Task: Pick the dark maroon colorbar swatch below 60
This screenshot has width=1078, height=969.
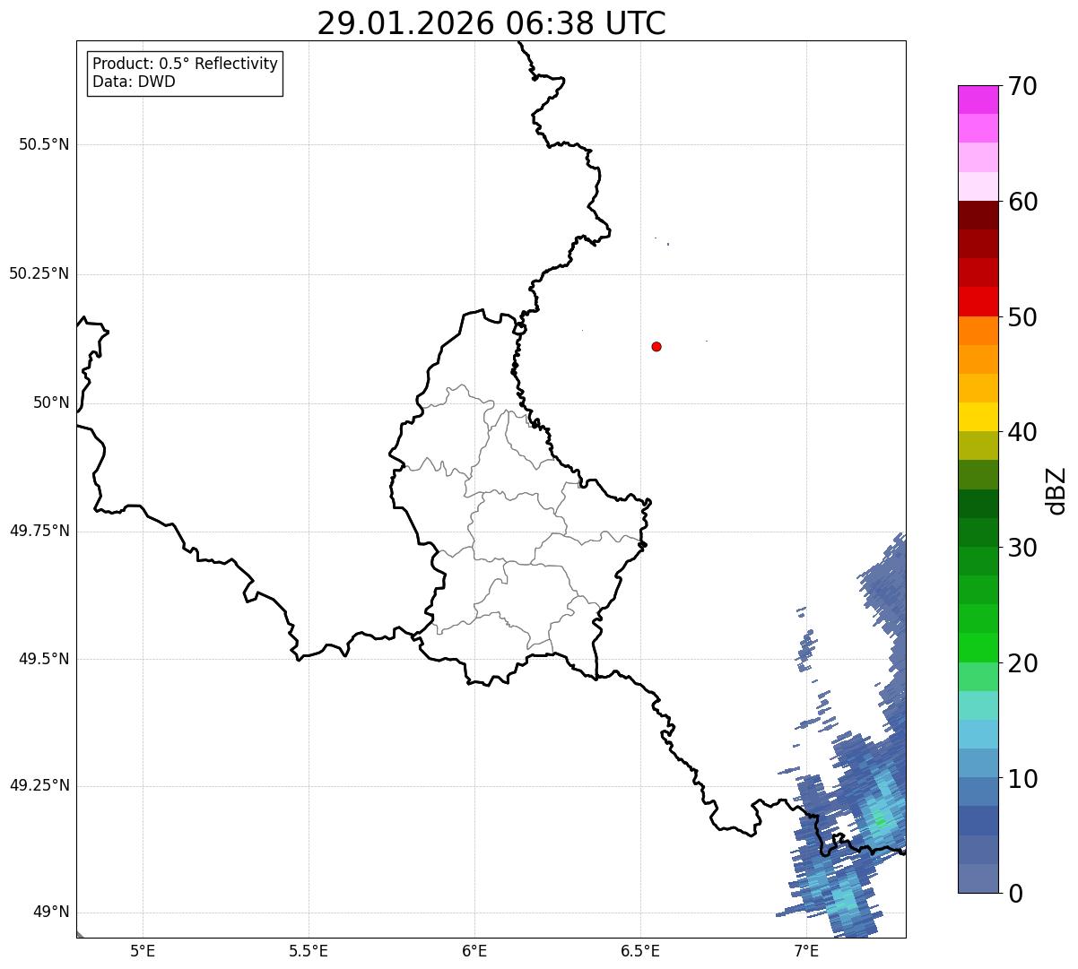Action: (978, 215)
